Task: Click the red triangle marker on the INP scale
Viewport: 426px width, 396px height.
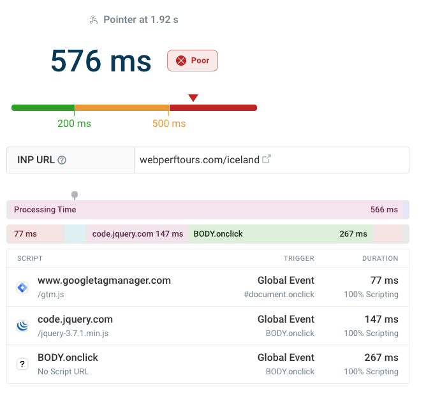Action: click(x=193, y=98)
